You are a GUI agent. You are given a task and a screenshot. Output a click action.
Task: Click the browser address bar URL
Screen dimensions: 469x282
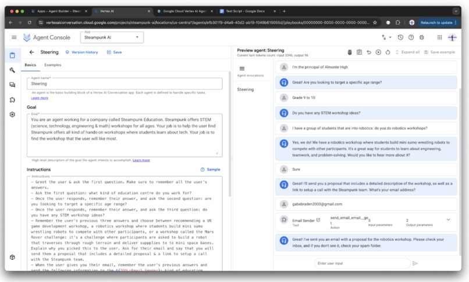coord(207,23)
